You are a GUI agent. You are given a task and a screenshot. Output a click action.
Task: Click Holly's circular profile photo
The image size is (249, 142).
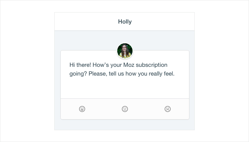tap(125, 51)
